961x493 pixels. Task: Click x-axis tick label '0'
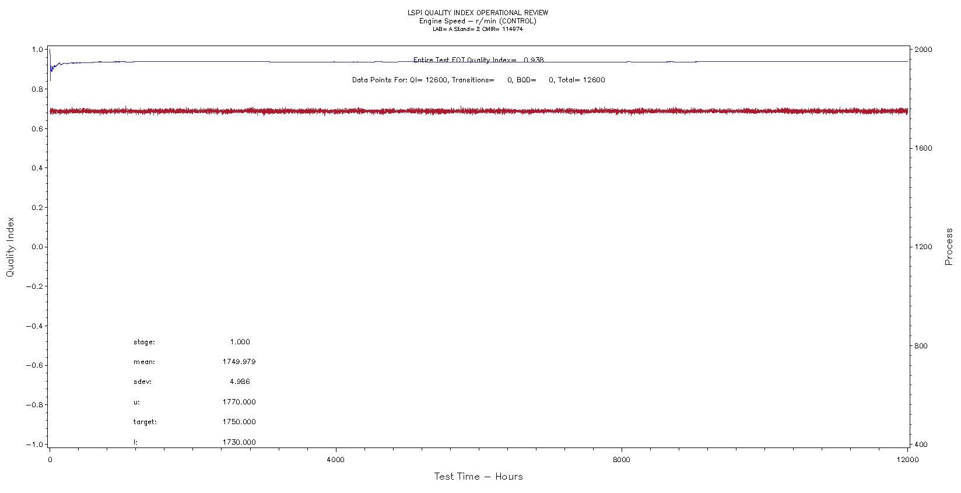pos(50,460)
